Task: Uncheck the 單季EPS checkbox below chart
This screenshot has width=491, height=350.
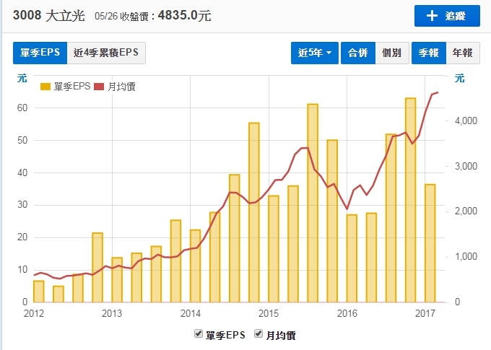Action: tap(199, 333)
